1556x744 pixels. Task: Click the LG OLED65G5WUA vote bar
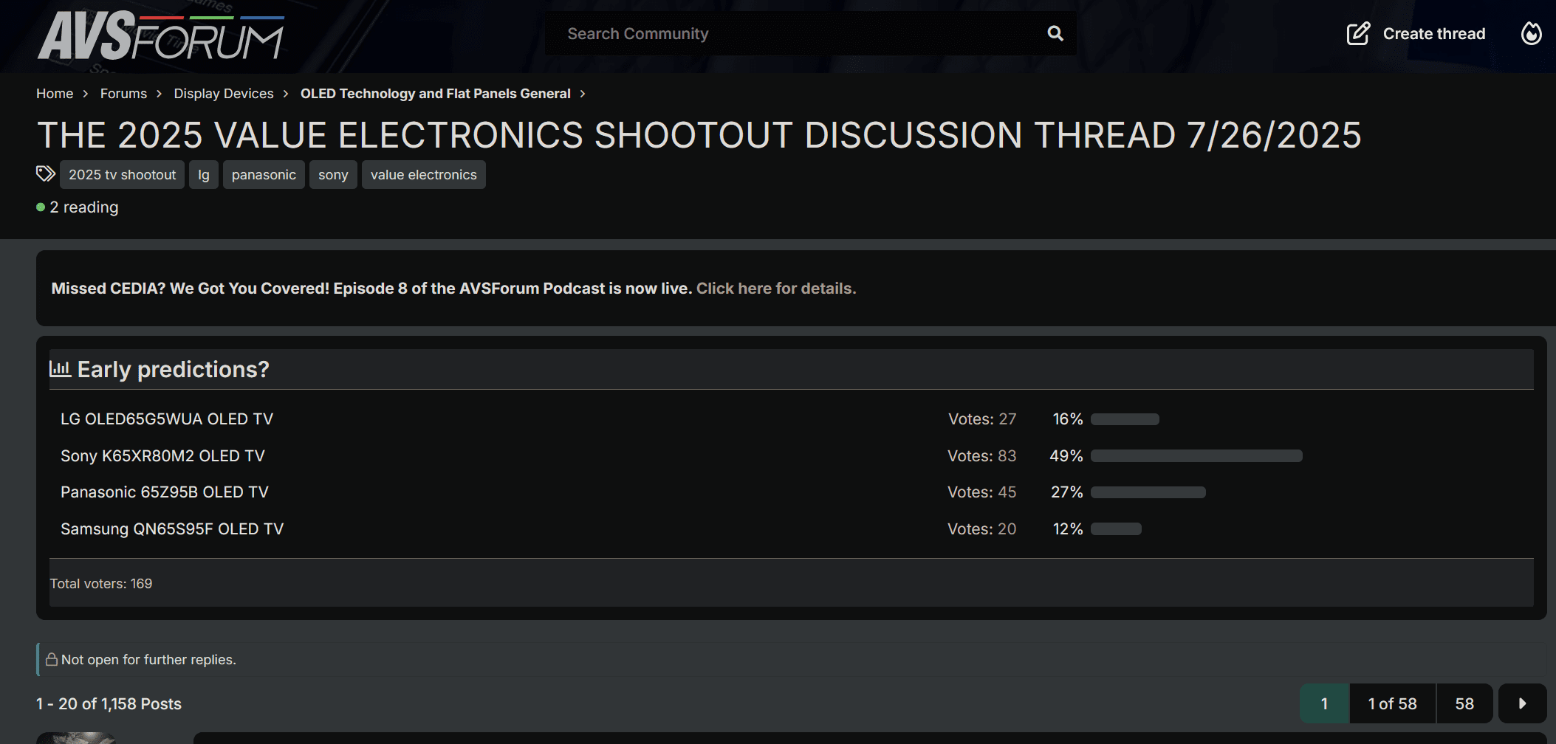1125,419
